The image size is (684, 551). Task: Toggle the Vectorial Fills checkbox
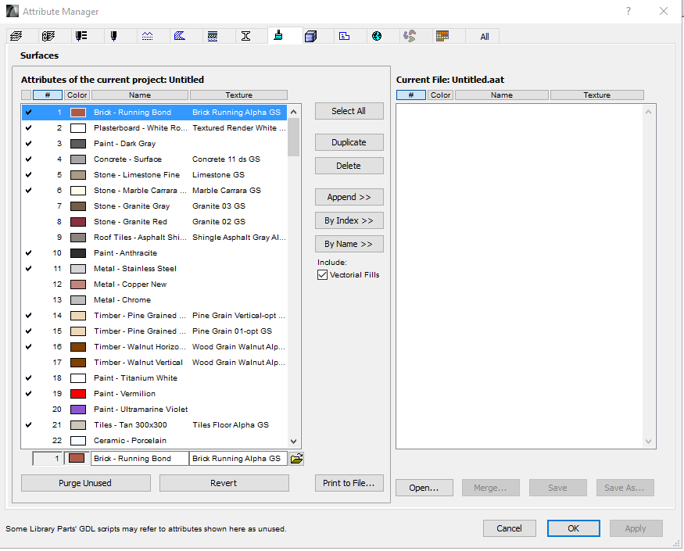(x=322, y=275)
